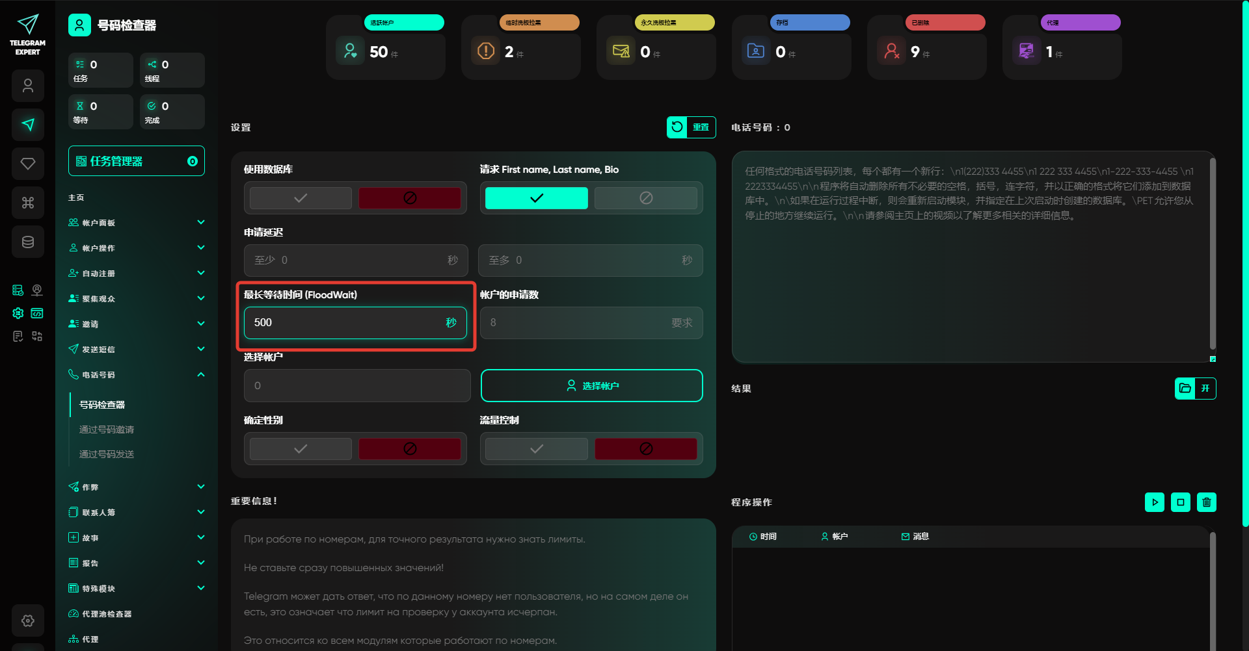1249x651 pixels.
Task: Open the database icon in left sidebar
Action: click(x=28, y=242)
